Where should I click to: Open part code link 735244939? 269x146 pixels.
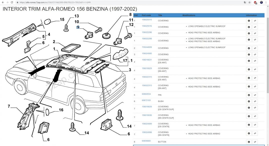(x=147, y=47)
